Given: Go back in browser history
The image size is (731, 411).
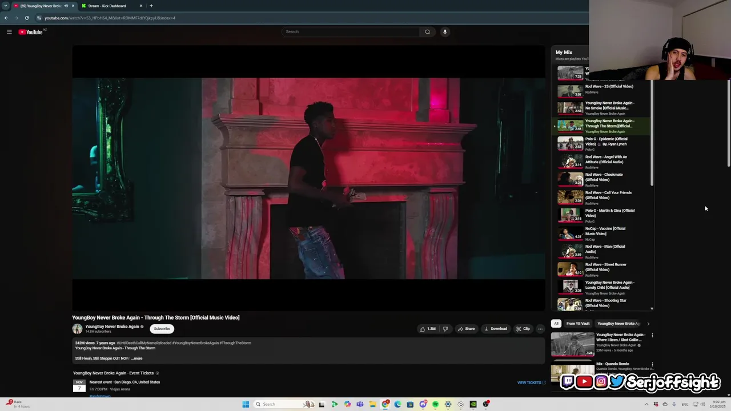Looking at the screenshot, I should [x=6, y=18].
